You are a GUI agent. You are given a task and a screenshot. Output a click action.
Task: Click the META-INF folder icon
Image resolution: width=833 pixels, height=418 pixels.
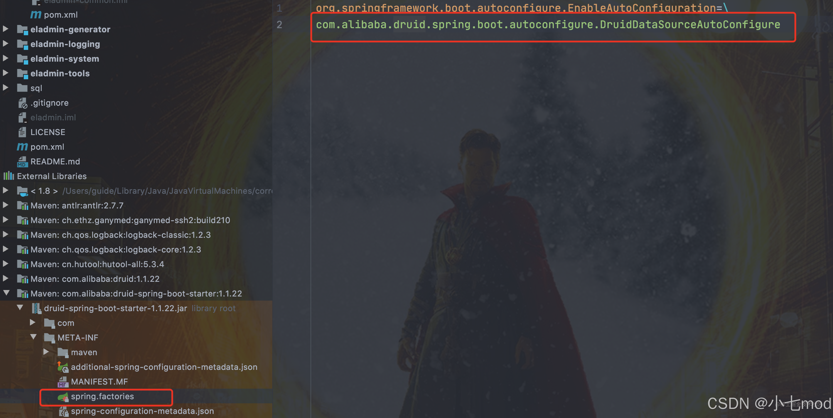point(50,338)
